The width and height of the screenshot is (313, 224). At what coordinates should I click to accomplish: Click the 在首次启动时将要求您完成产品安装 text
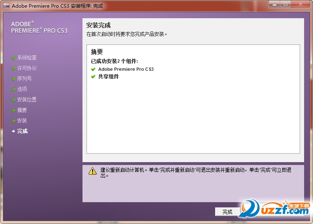coord(127,34)
